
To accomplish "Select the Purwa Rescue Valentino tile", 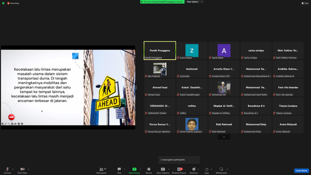I will coord(160,124).
